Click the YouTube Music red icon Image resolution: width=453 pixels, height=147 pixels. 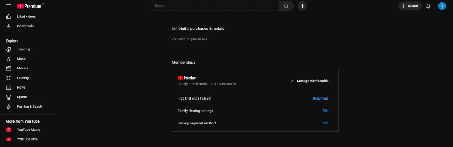click(9, 130)
